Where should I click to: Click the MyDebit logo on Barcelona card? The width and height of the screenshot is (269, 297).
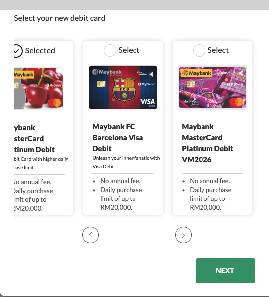[x=146, y=84]
